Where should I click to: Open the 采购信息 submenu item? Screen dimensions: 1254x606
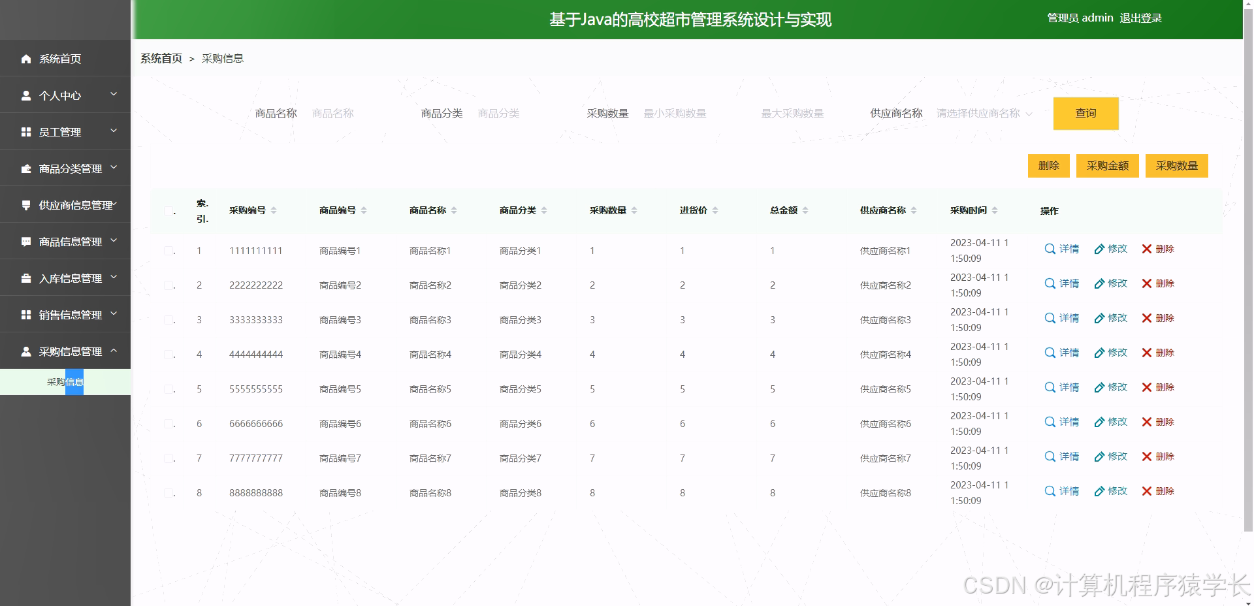(65, 382)
